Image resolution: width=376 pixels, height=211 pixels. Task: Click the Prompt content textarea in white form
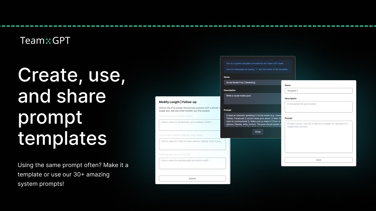pos(319,137)
